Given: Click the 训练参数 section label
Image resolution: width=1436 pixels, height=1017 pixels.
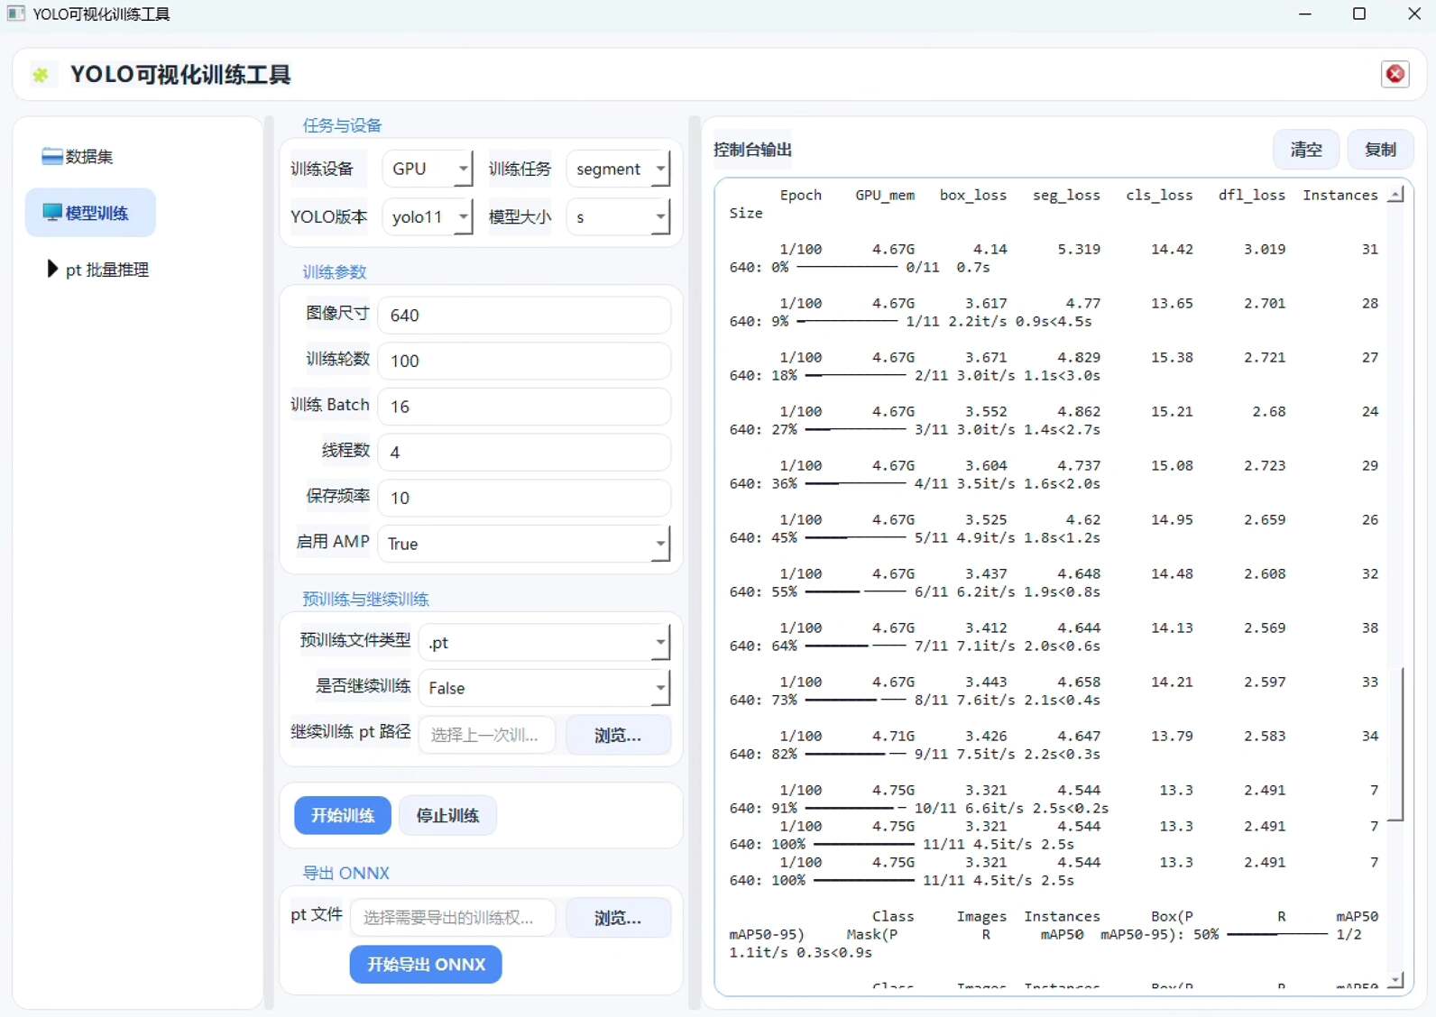Looking at the screenshot, I should 334,272.
